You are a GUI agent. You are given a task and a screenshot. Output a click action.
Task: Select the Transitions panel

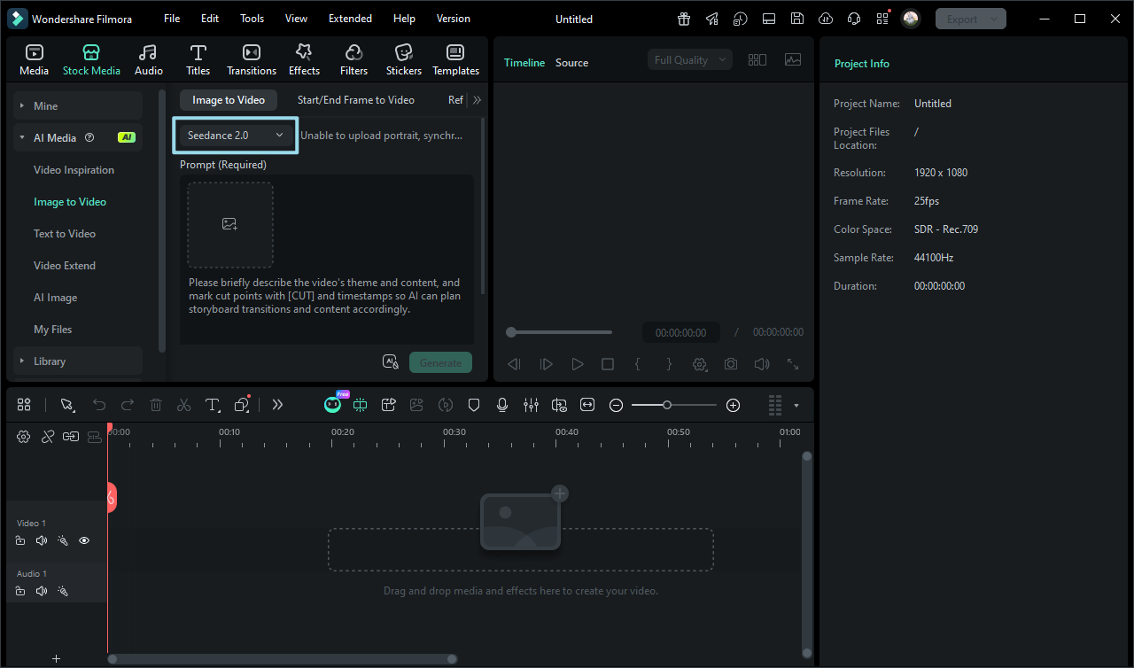point(251,58)
